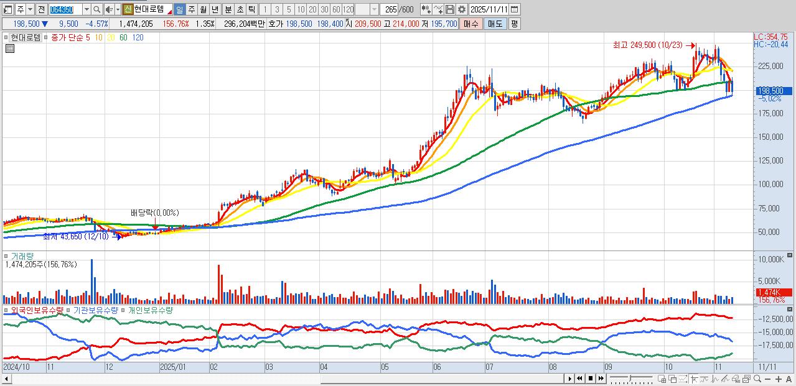Click the plus zoom-in icon at bottom right

(x=778, y=379)
